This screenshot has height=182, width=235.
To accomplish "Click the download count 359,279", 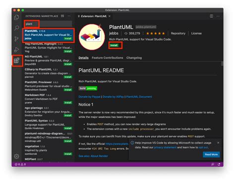I will point(132,33).
